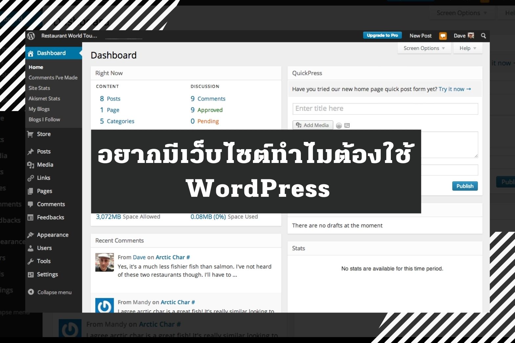The height and width of the screenshot is (343, 515).
Task: Open Dave's author link in Recent Comments
Action: pyautogui.click(x=139, y=257)
